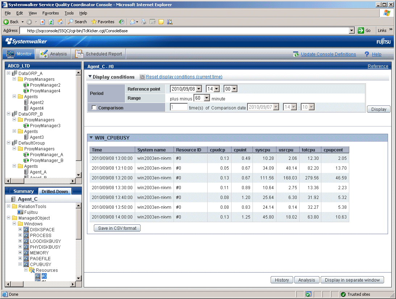
Task: Collapse the WIN_CPUBUSY table section
Action: [91, 138]
